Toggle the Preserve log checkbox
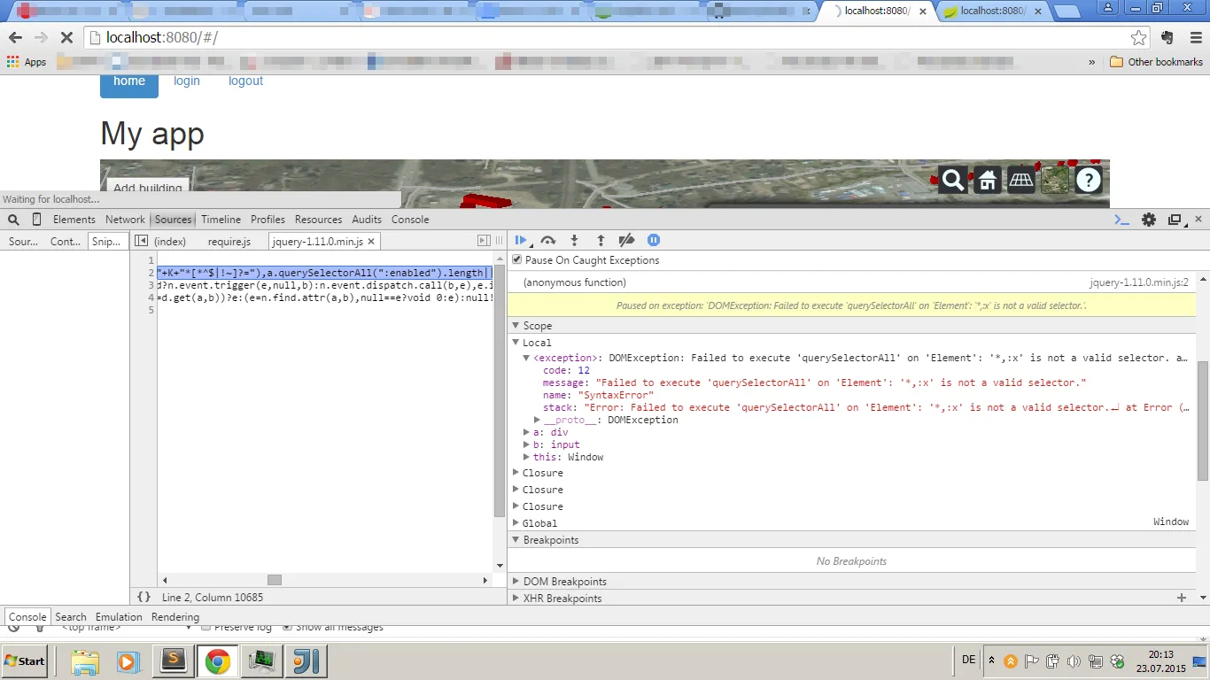This screenshot has width=1210, height=680. point(206,628)
